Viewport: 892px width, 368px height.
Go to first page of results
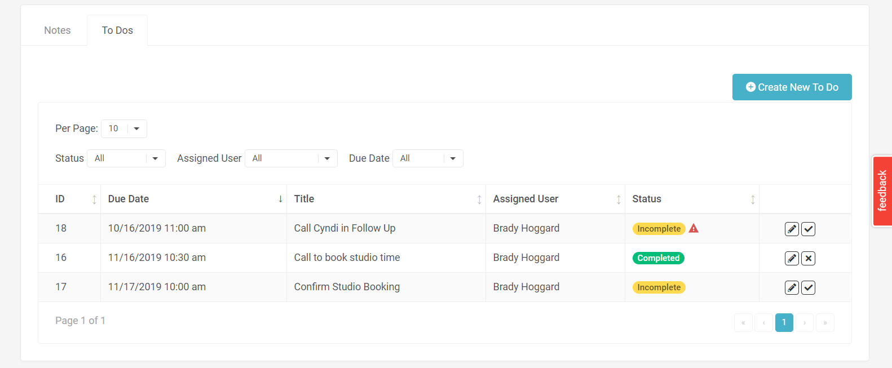point(743,322)
